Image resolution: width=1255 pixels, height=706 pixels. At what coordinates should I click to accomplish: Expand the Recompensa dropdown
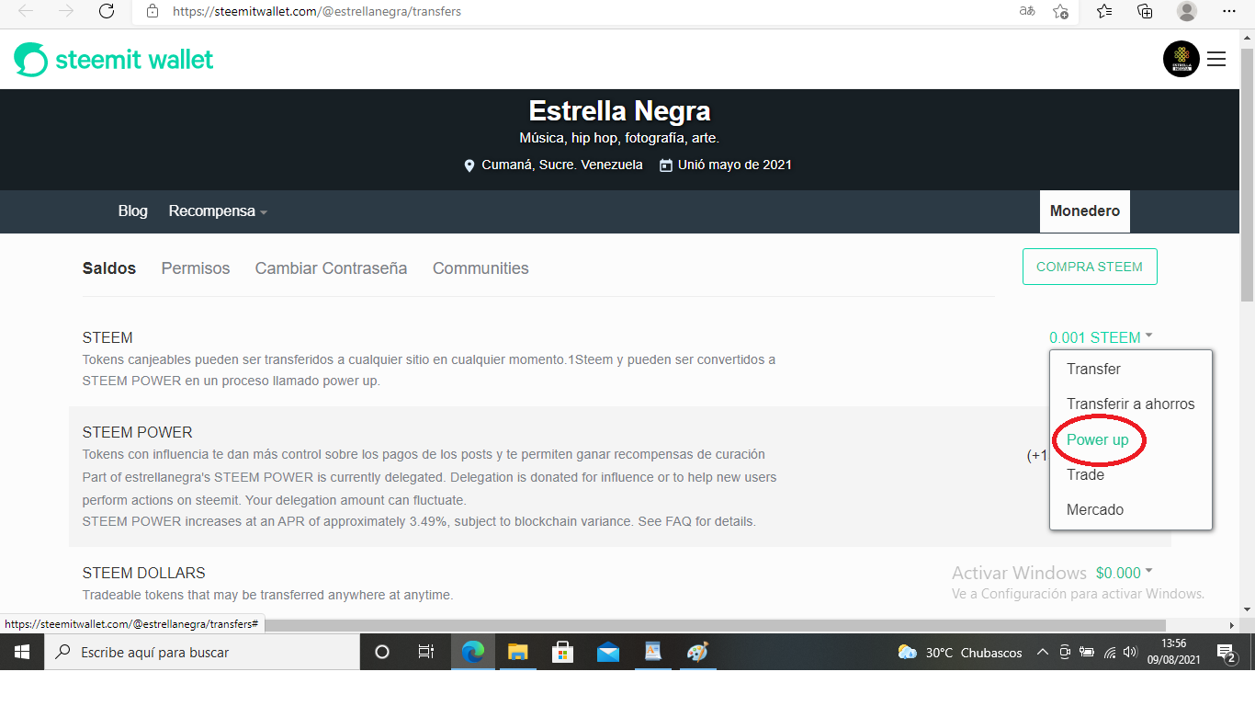click(218, 211)
